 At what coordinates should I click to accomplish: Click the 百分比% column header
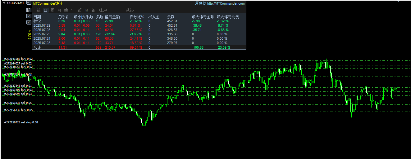click(x=137, y=17)
